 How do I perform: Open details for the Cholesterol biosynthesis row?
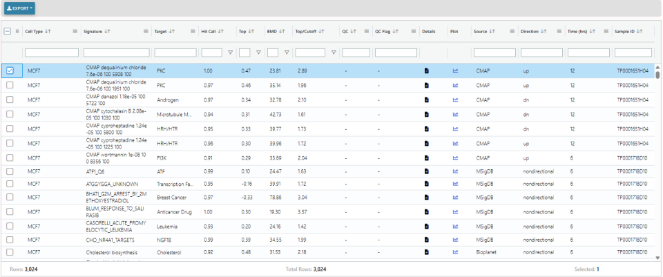(427, 252)
